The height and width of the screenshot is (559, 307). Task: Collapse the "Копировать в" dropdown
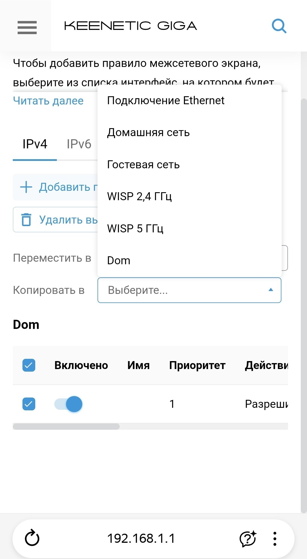[x=271, y=290]
